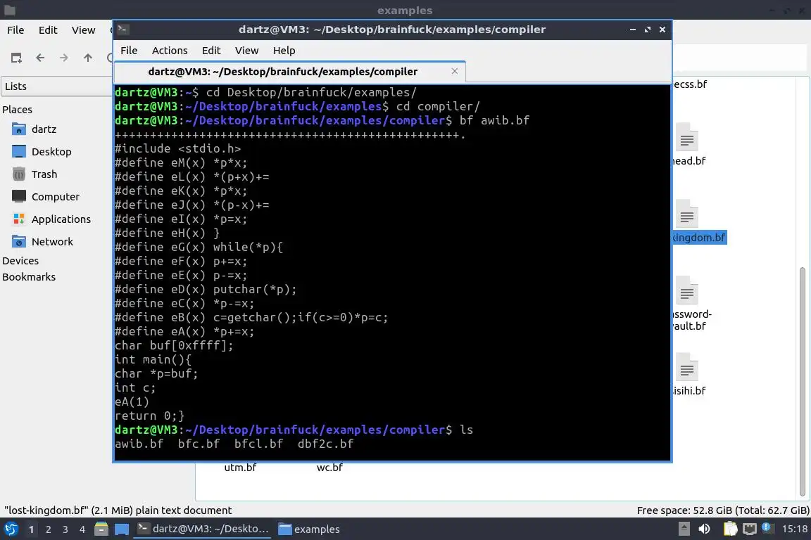Open the Lists dropdown in side pane
The image size is (811, 540).
point(57,86)
